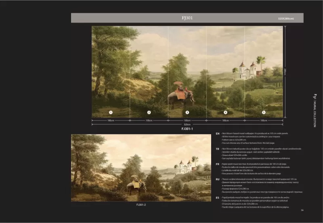This screenshot has height=223, width=323.
Task: Click the 'FJ301-2' caption
Action: click(x=141, y=205)
